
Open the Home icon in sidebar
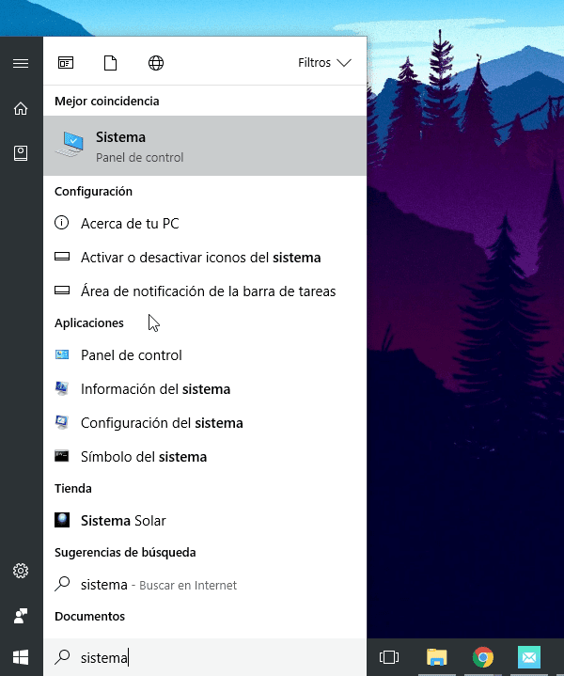(x=21, y=108)
